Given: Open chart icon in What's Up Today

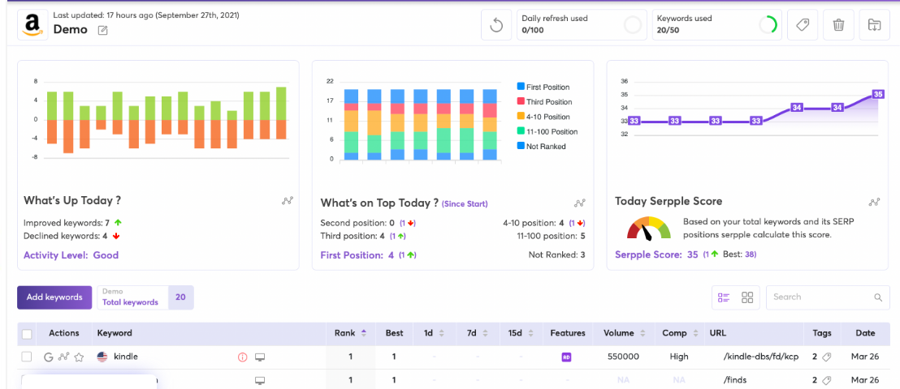Looking at the screenshot, I should pos(288,201).
